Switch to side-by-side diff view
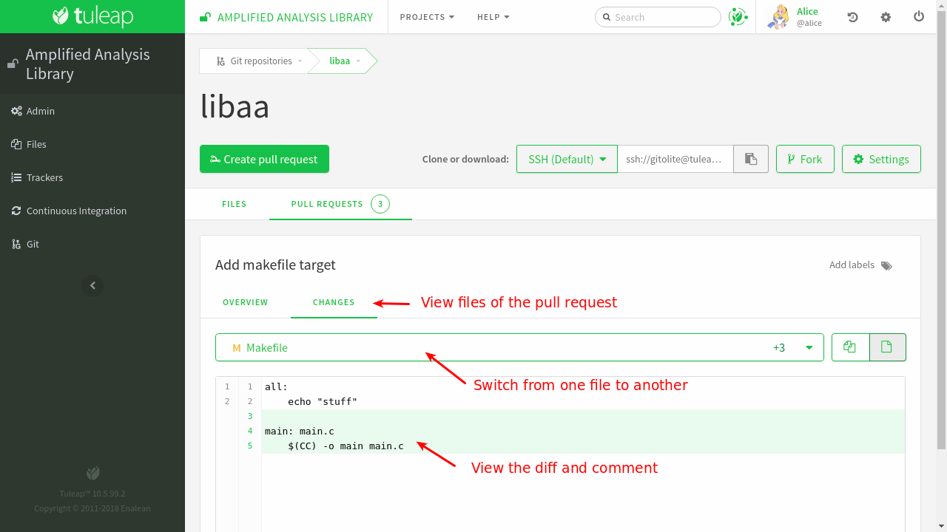947x532 pixels. (x=850, y=347)
